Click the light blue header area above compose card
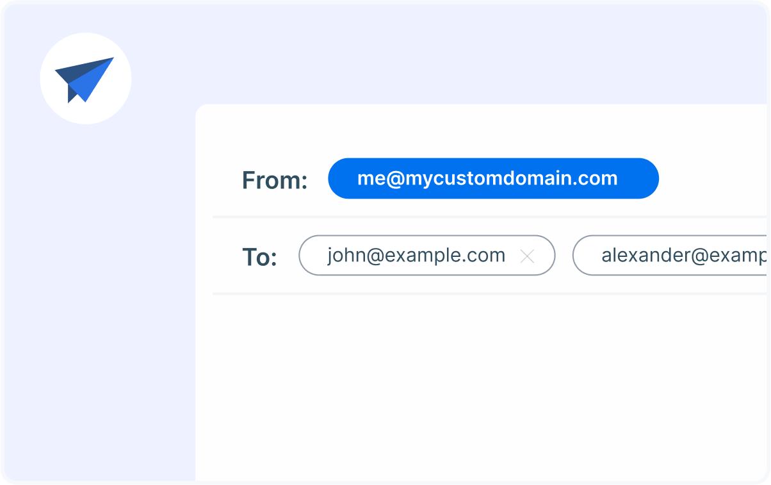 pyautogui.click(x=448, y=51)
